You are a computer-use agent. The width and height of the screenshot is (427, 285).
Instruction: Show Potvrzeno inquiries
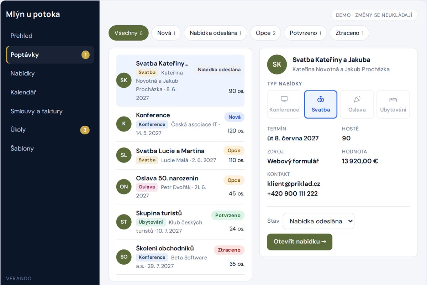coord(305,33)
